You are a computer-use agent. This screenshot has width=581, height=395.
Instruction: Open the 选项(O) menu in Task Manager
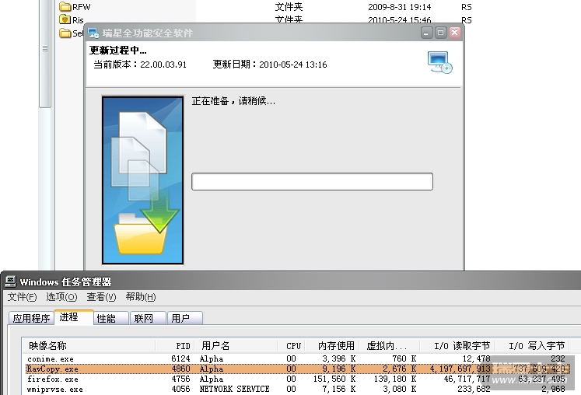[x=61, y=297]
